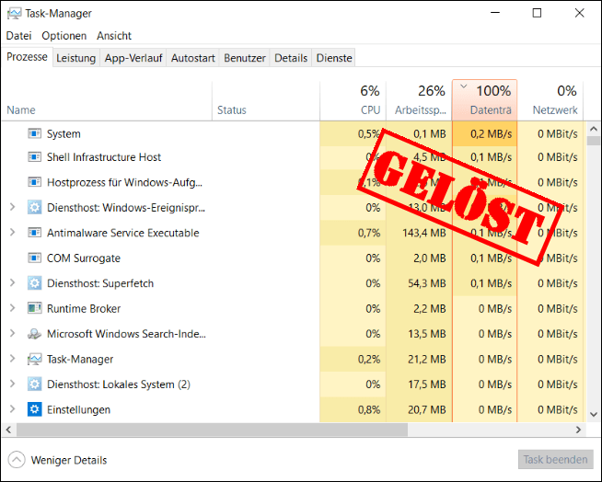
Task: Click the Task-Manager process row icon
Action: coord(35,359)
